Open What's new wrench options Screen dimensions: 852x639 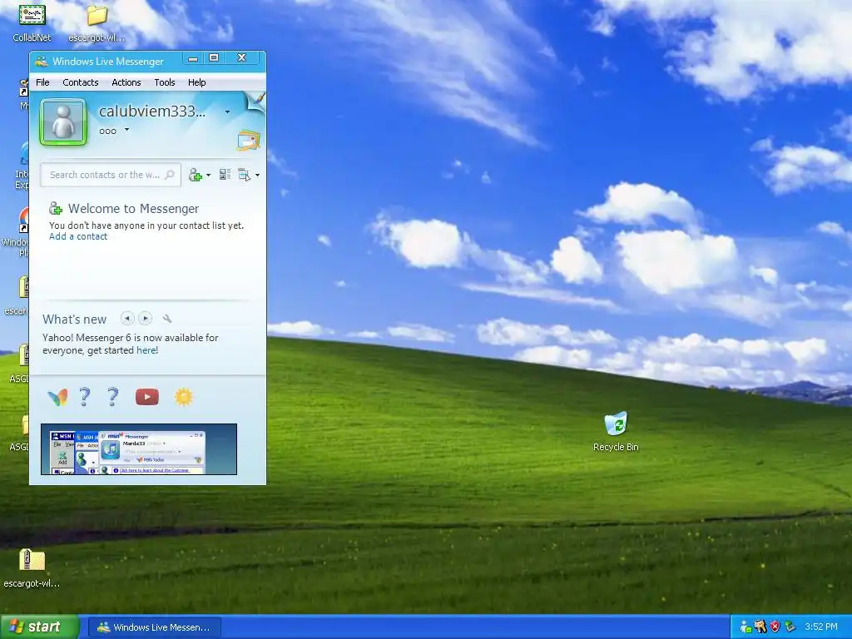point(167,319)
